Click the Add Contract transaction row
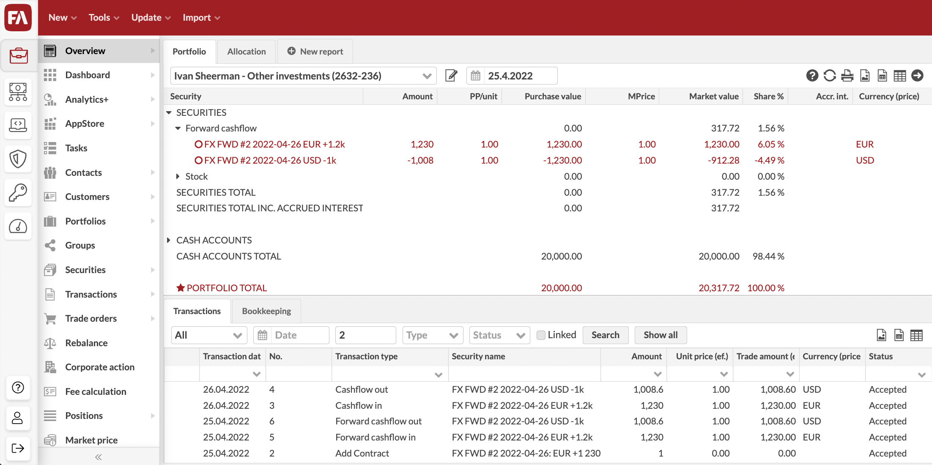932x465 pixels. tap(548, 453)
